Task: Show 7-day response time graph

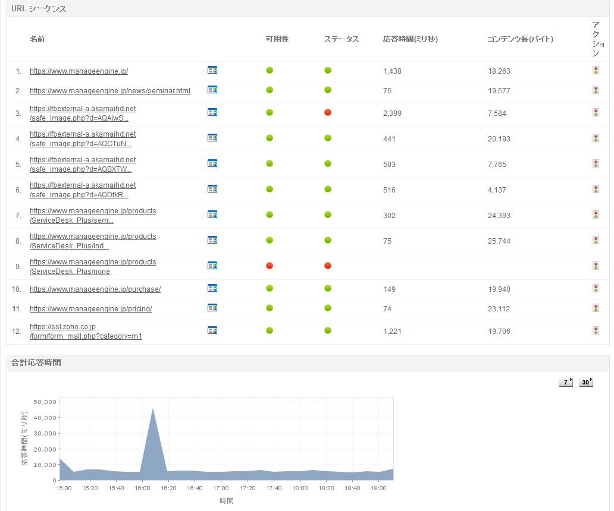Action: pyautogui.click(x=566, y=382)
